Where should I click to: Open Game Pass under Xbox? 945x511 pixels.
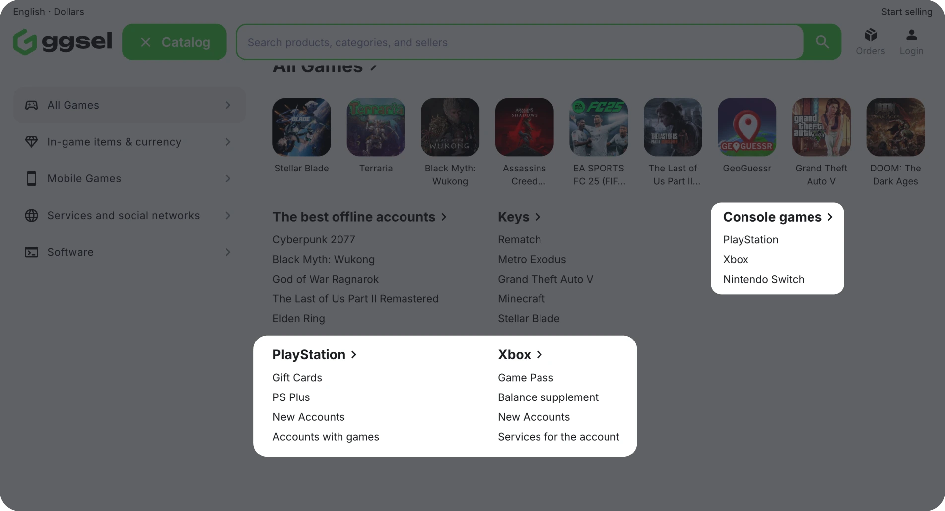click(525, 378)
